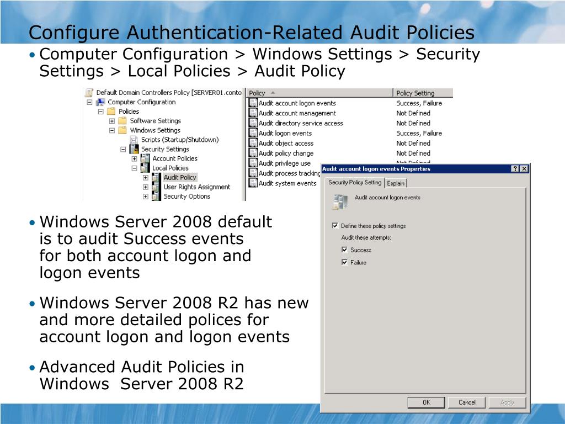Screen dimensions: 565x424
Task: Expand the User Rights Assignment node
Action: (x=145, y=187)
